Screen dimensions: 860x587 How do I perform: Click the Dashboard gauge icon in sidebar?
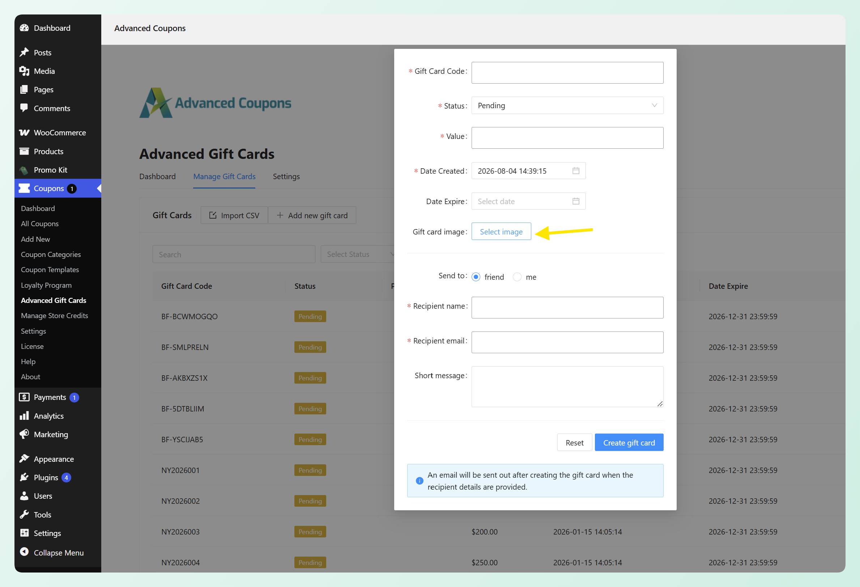pyautogui.click(x=25, y=28)
